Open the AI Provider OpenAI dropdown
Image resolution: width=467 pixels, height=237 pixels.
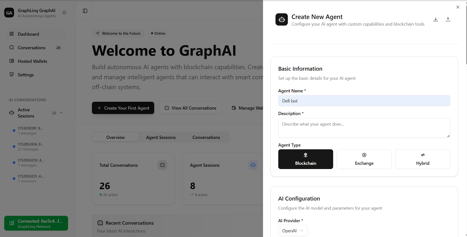pos(293,231)
